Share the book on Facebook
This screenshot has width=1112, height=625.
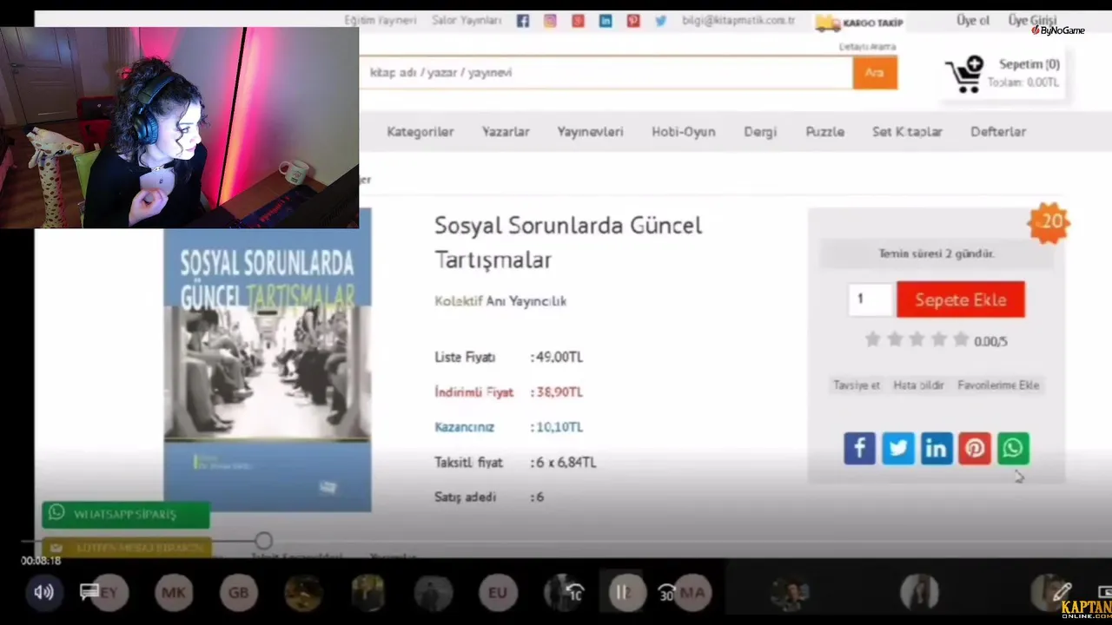859,448
